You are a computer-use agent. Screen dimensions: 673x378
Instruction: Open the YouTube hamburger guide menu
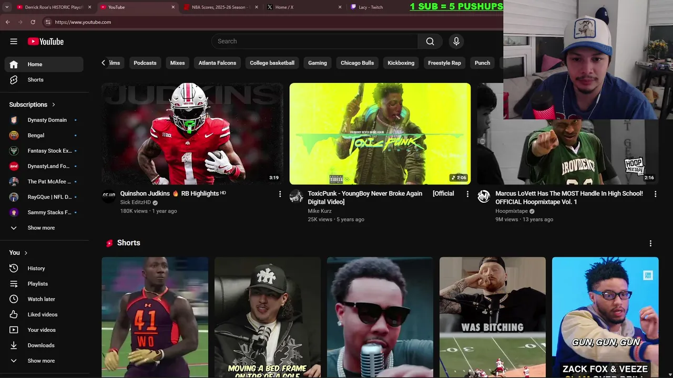pyautogui.click(x=14, y=41)
